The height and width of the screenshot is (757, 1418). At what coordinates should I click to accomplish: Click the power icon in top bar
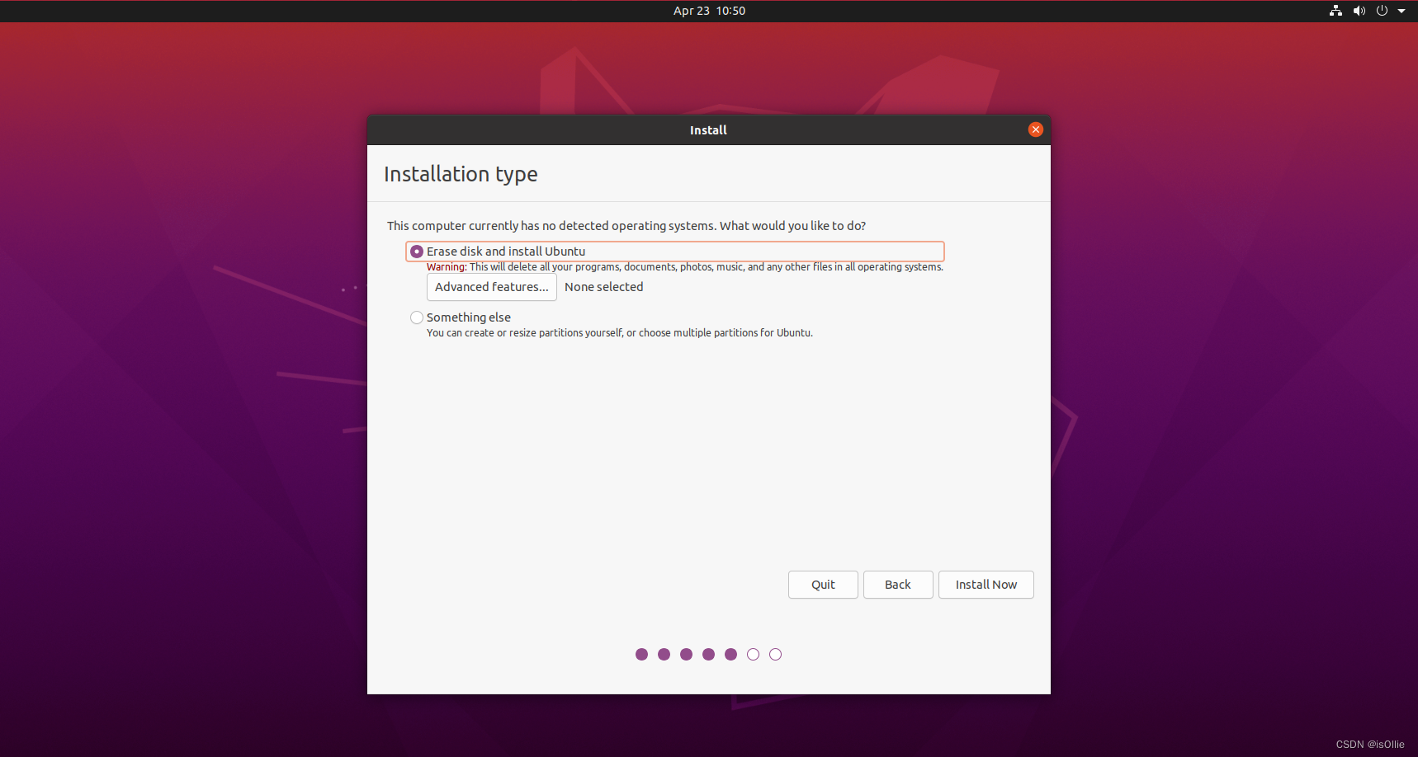pos(1382,11)
